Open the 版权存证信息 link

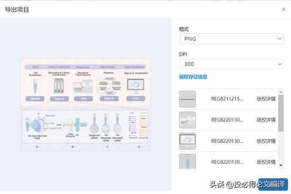193,77
